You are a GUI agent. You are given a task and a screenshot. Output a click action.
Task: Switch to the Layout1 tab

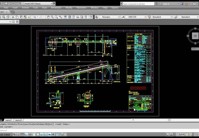(8, 120)
